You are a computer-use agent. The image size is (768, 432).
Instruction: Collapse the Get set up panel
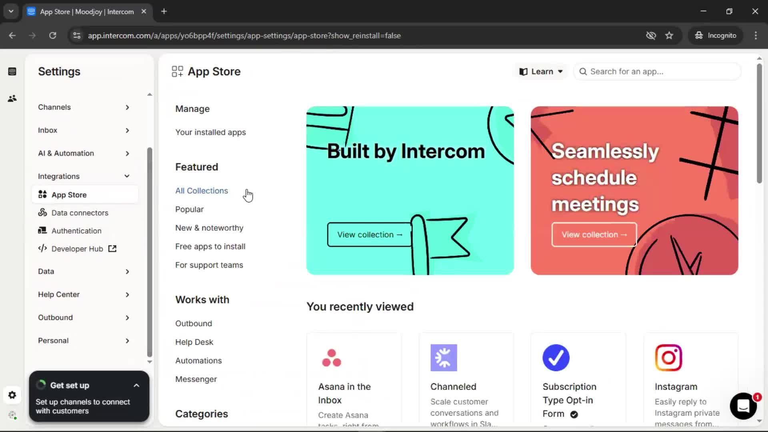pos(136,386)
